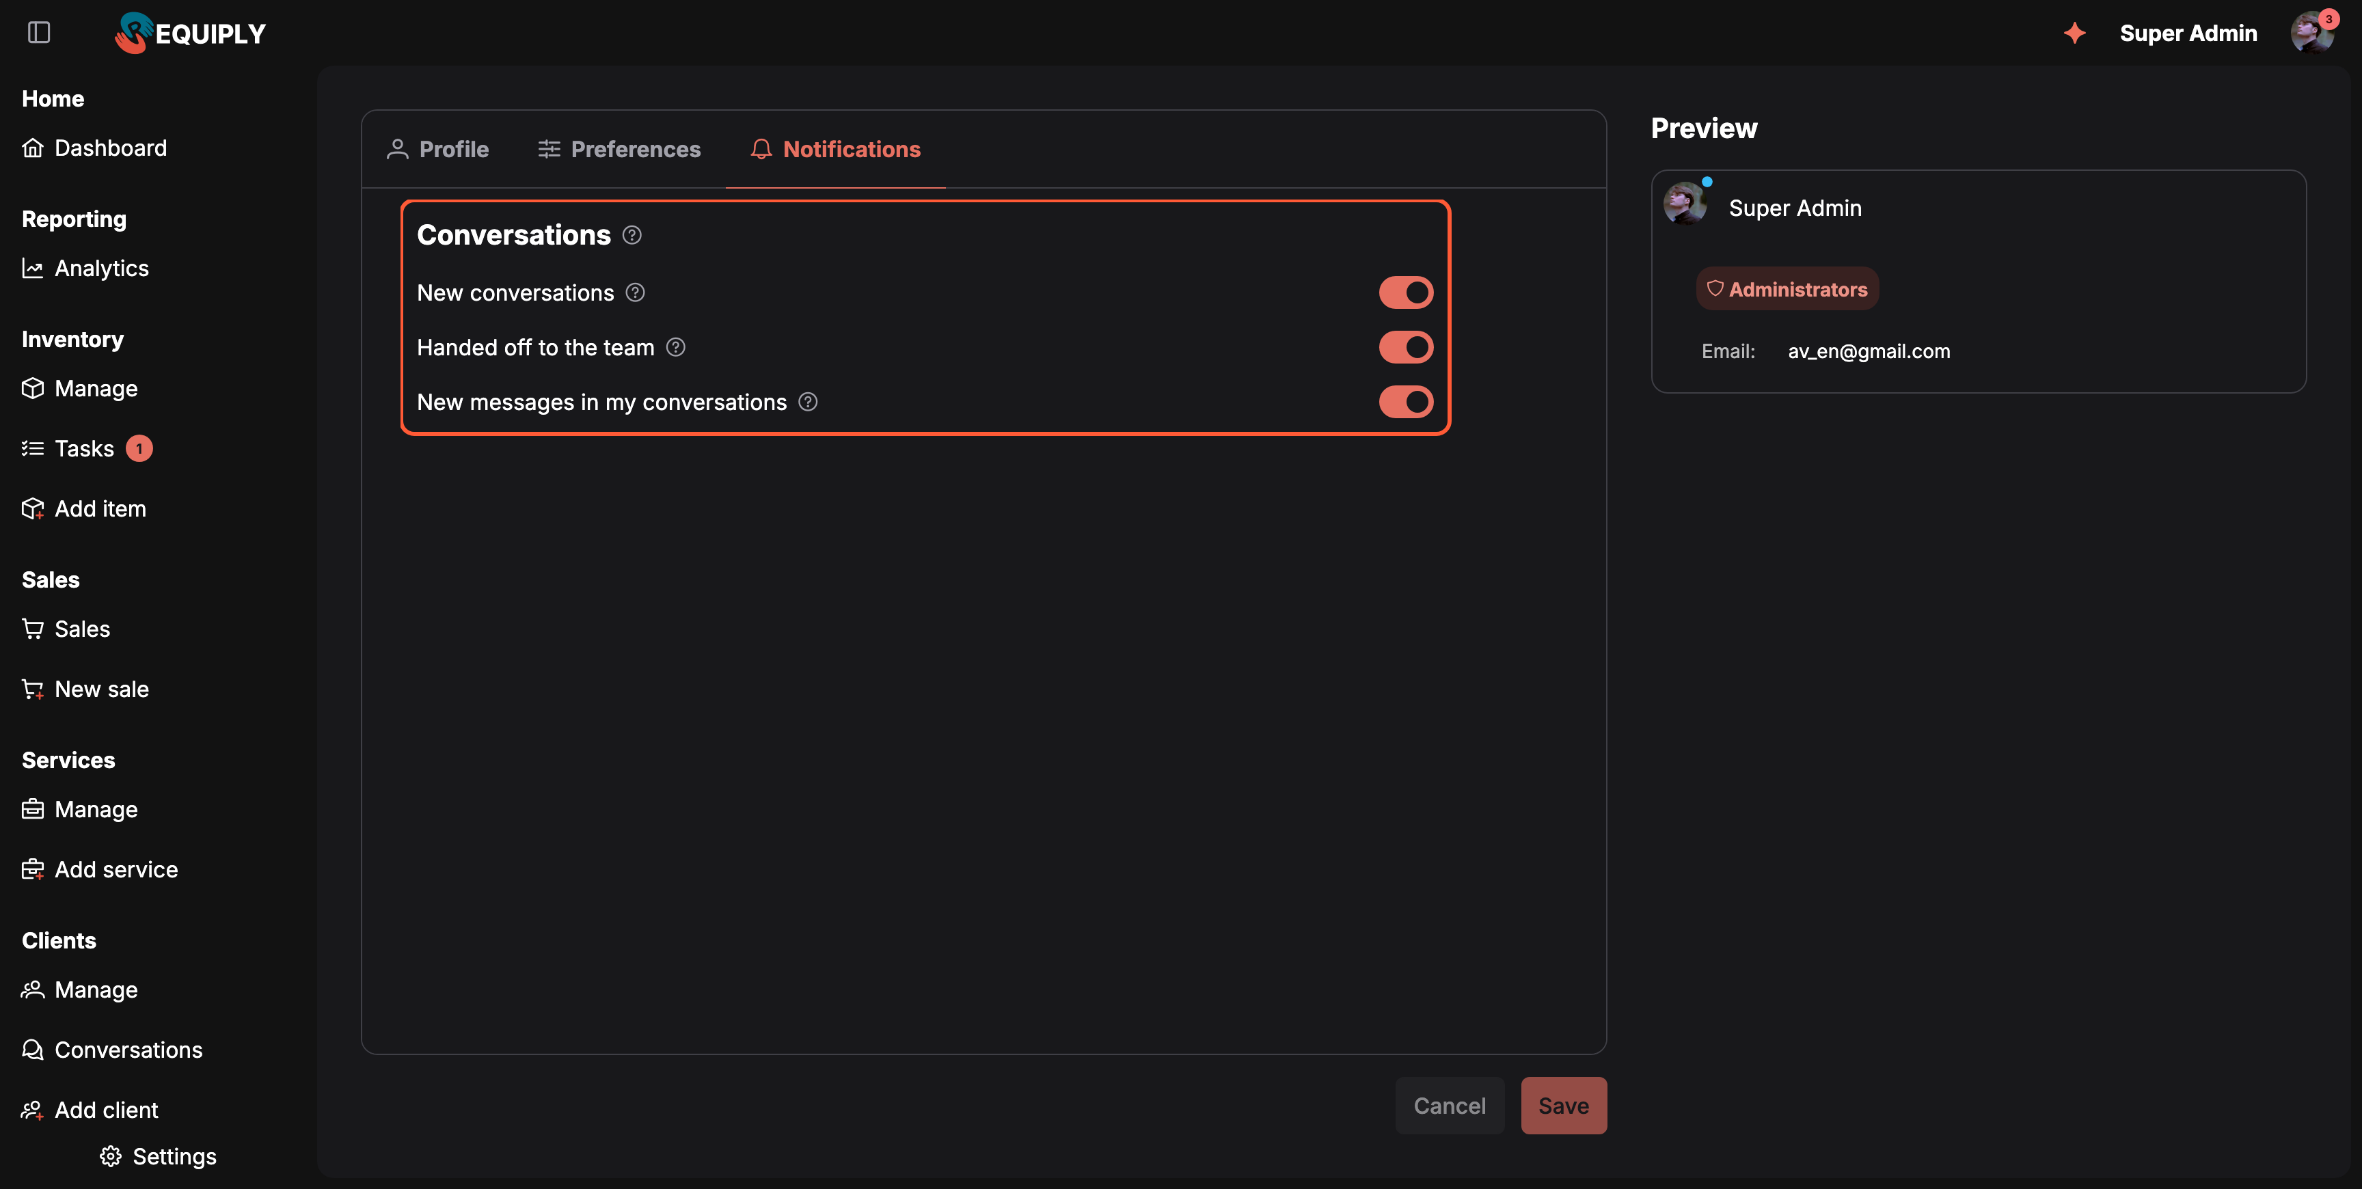Click the preview card profile picture
2362x1189 pixels.
pyautogui.click(x=1685, y=204)
